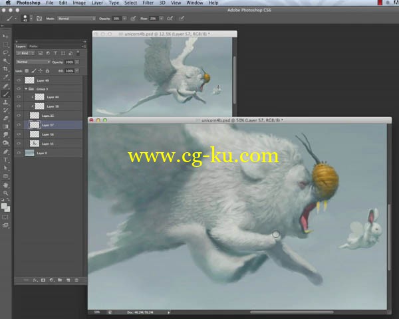
Task: Select the Crop tool
Action: (5, 69)
